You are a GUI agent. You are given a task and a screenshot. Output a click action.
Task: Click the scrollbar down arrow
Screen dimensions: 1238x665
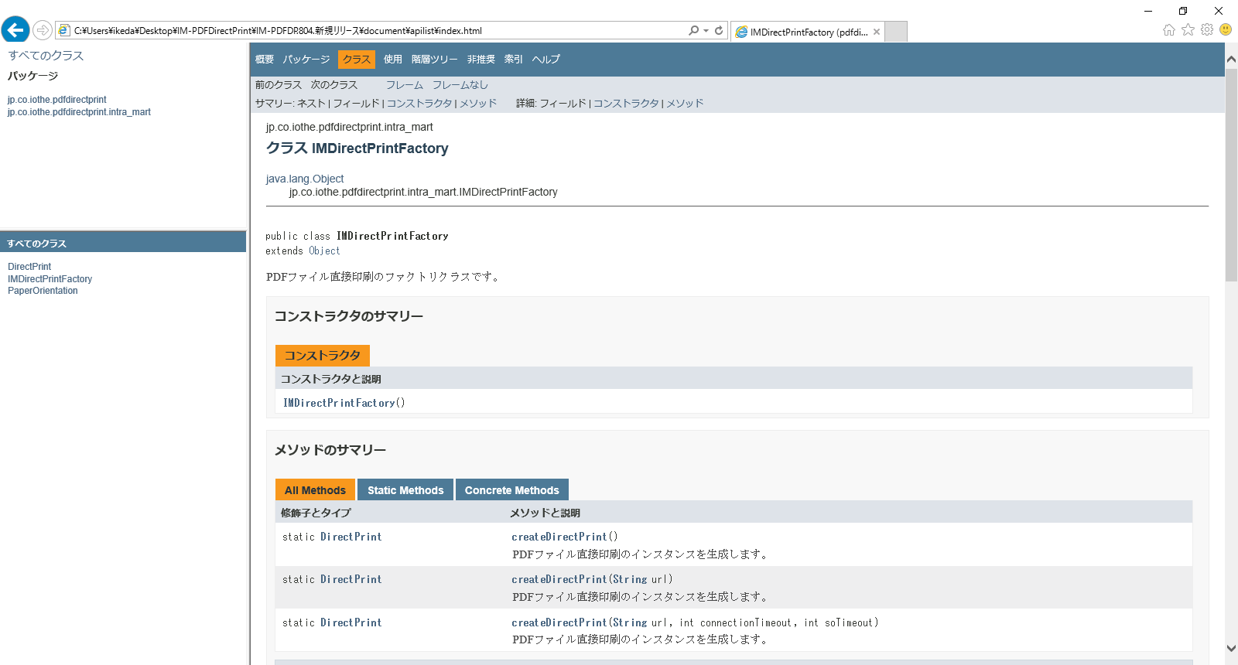pyautogui.click(x=1231, y=648)
